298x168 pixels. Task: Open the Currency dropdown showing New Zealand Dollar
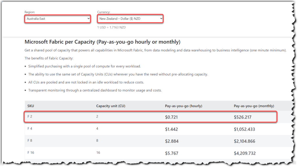coord(130,19)
